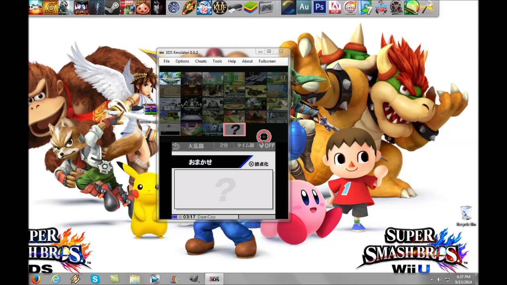Open the Options menu
Viewport: 507px width, 285px height.
[182, 61]
